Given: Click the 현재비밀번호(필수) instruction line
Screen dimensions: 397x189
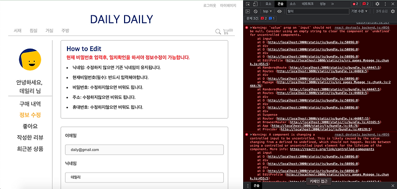Looking at the screenshot, I should (110, 77).
